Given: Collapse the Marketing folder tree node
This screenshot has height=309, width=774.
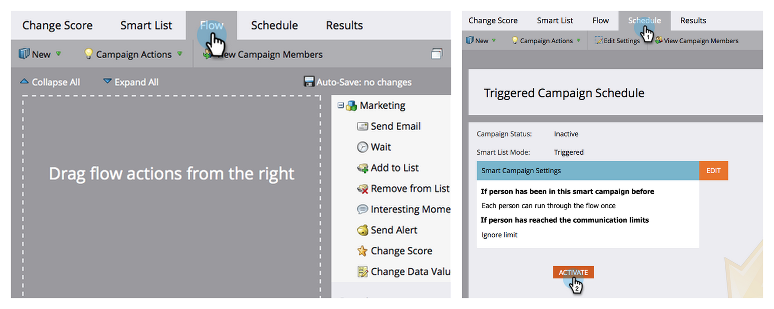Looking at the screenshot, I should click(340, 105).
